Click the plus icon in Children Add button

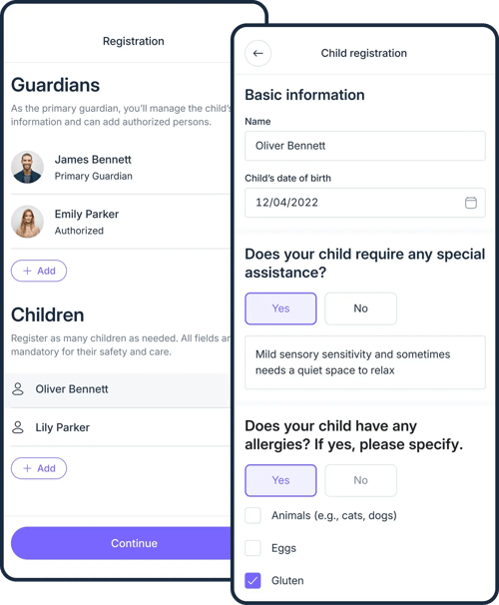click(27, 468)
